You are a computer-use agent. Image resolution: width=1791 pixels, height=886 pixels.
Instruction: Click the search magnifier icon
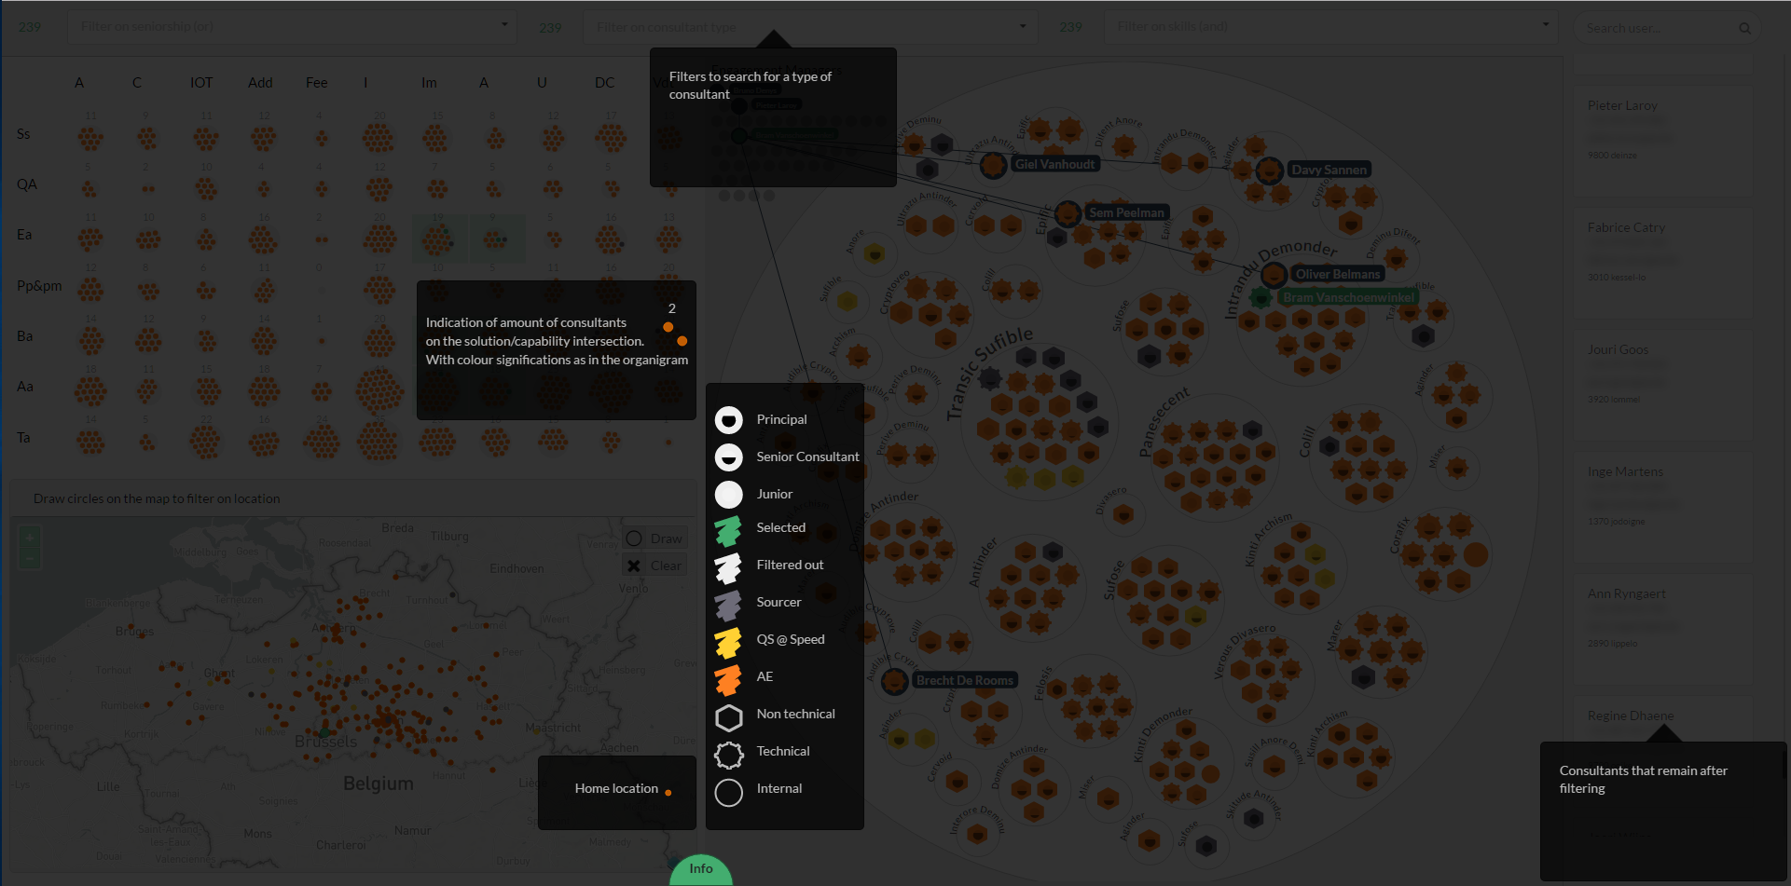tap(1744, 29)
